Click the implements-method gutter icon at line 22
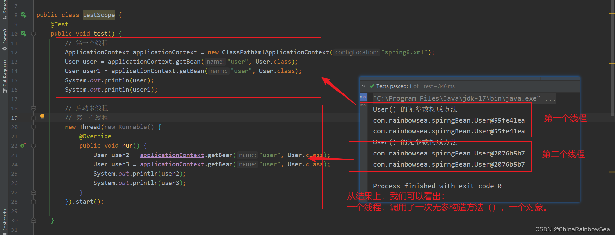 click(23, 146)
